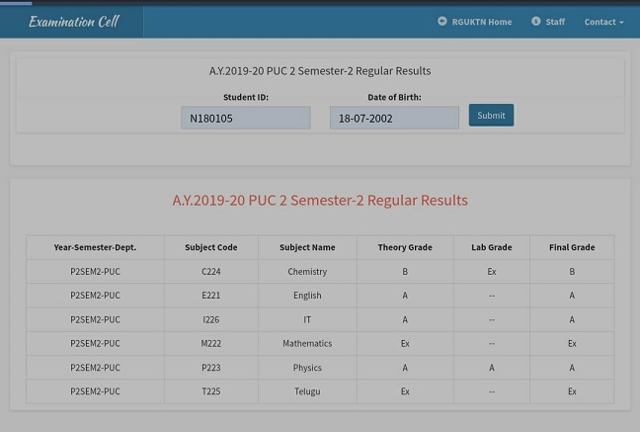This screenshot has width=640, height=432.
Task: Click the T225 subject code cell
Action: (211, 391)
